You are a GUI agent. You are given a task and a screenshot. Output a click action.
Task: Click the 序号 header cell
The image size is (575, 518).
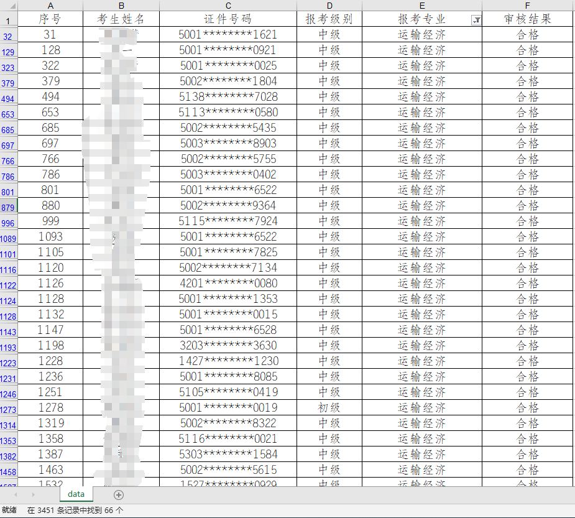pos(50,19)
